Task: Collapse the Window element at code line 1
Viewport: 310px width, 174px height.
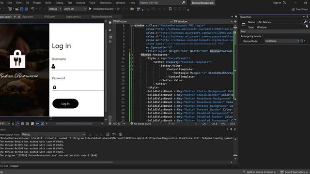Action: 131,26
